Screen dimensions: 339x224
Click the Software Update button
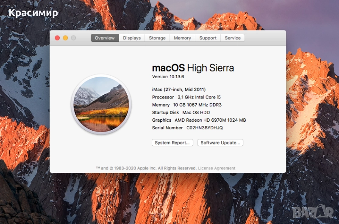pos(220,143)
